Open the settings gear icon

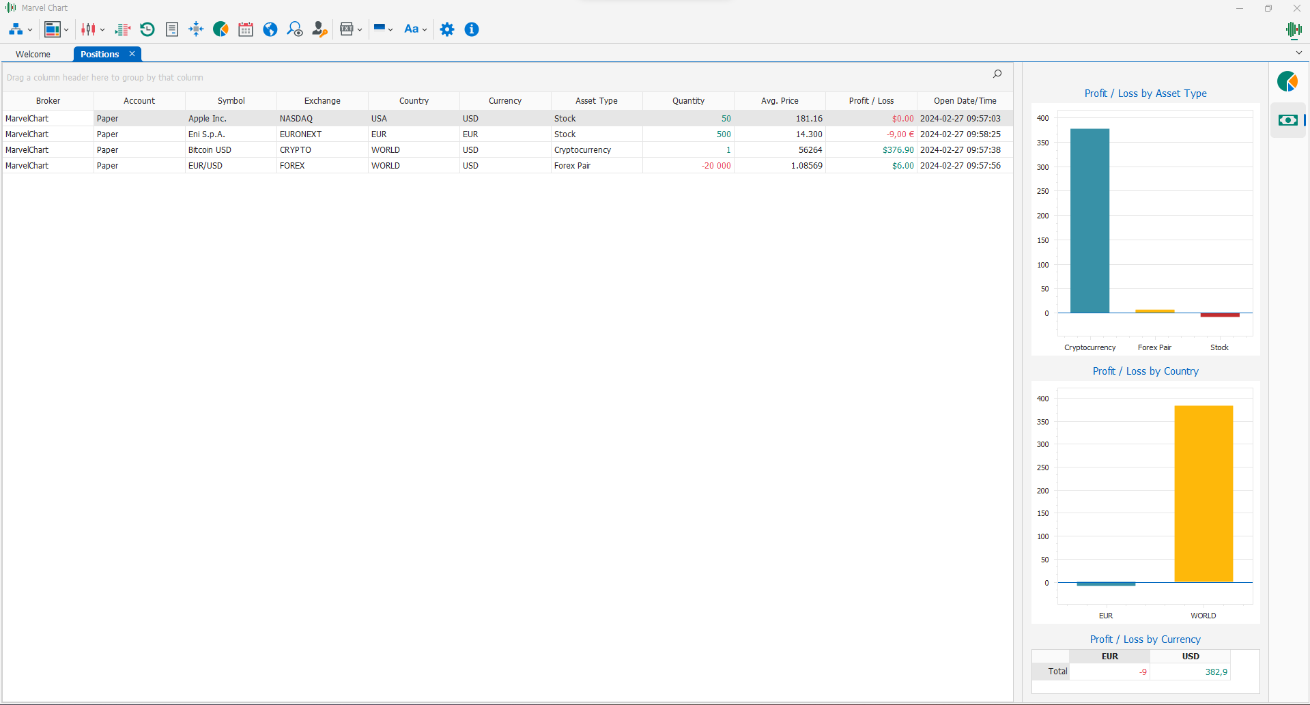click(447, 29)
